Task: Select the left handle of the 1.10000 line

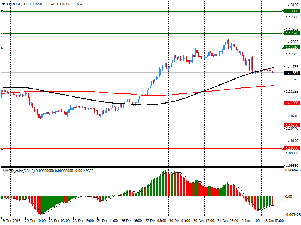Action: [x=2, y=148]
